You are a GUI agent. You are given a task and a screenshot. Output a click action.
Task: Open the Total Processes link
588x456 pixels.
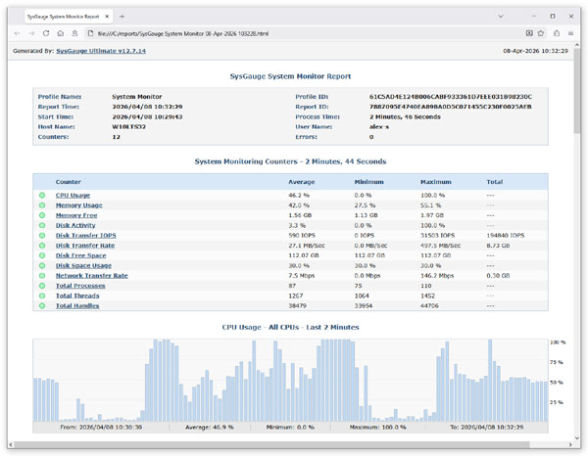(x=80, y=286)
